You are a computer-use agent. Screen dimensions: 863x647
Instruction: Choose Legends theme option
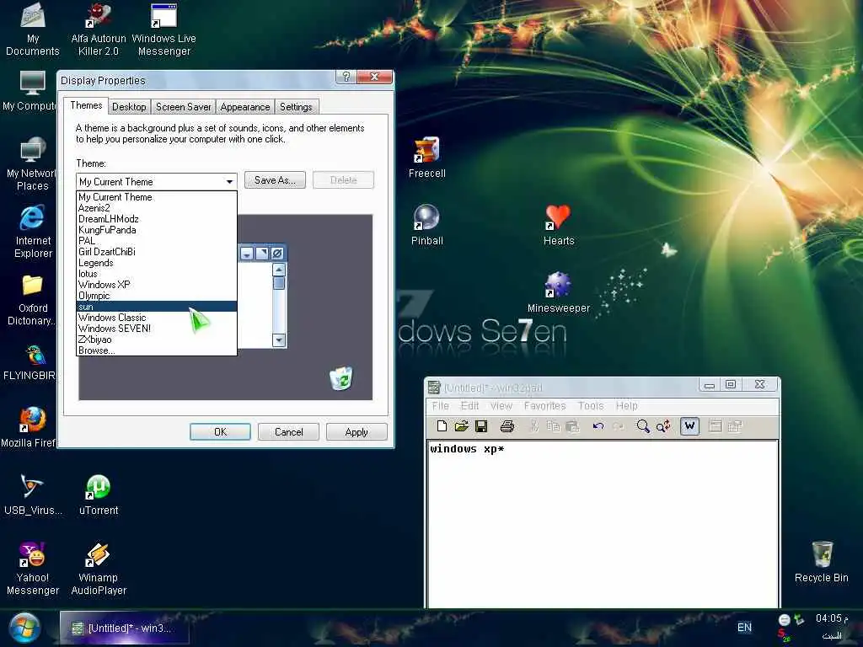(156, 263)
